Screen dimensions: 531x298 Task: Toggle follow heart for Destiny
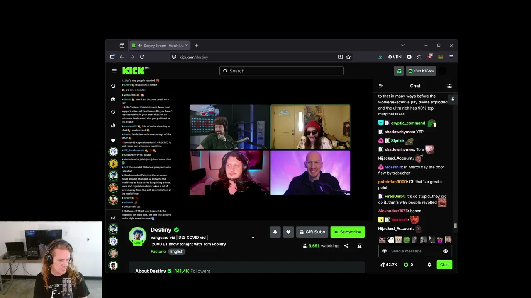(288, 232)
